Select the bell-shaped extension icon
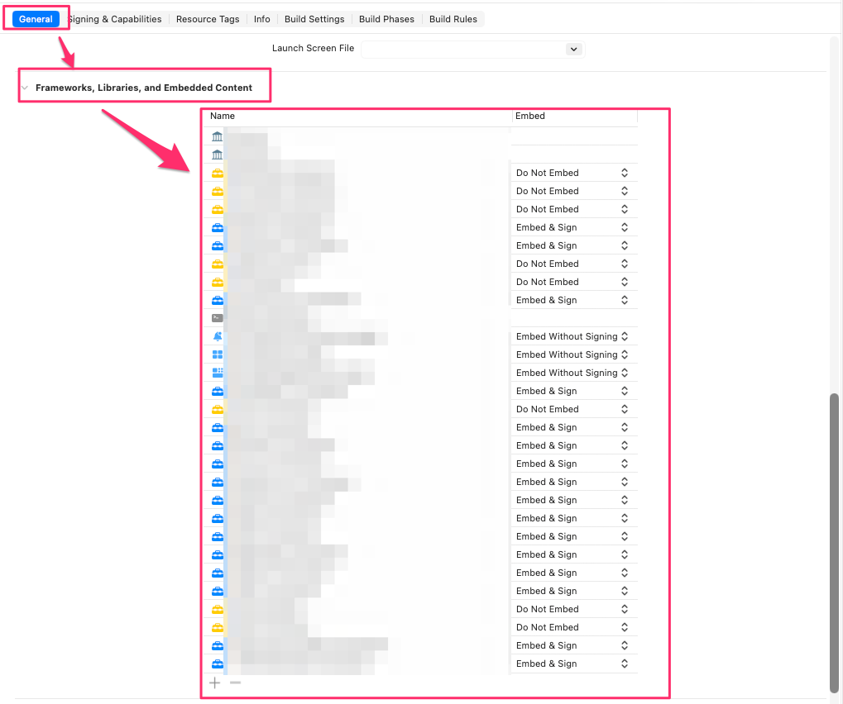 click(218, 336)
